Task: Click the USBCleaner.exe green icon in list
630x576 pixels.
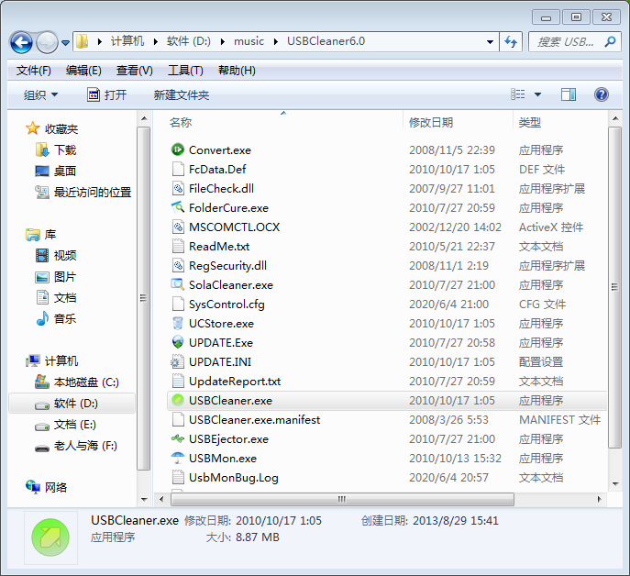Action: [178, 401]
